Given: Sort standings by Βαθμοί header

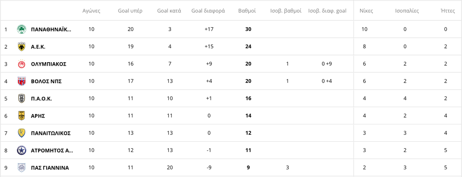Looking at the screenshot, I should (247, 11).
